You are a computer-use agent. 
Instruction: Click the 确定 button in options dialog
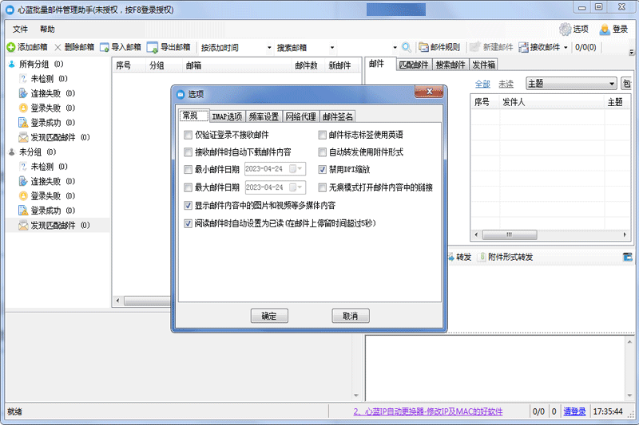[x=269, y=316]
